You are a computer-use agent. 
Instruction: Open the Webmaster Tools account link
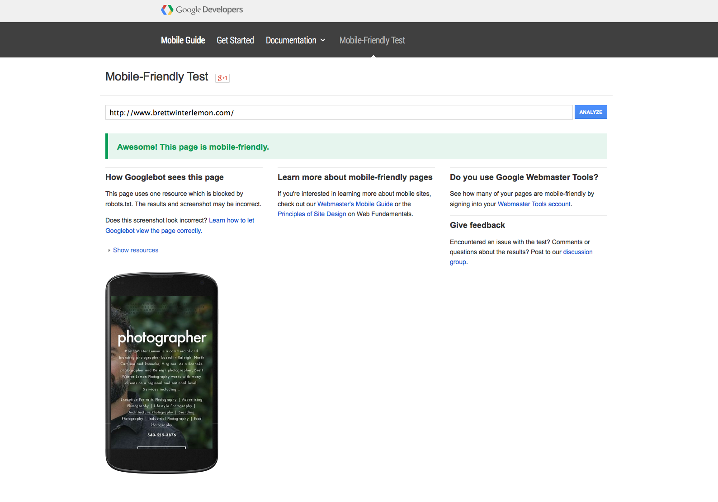click(534, 204)
